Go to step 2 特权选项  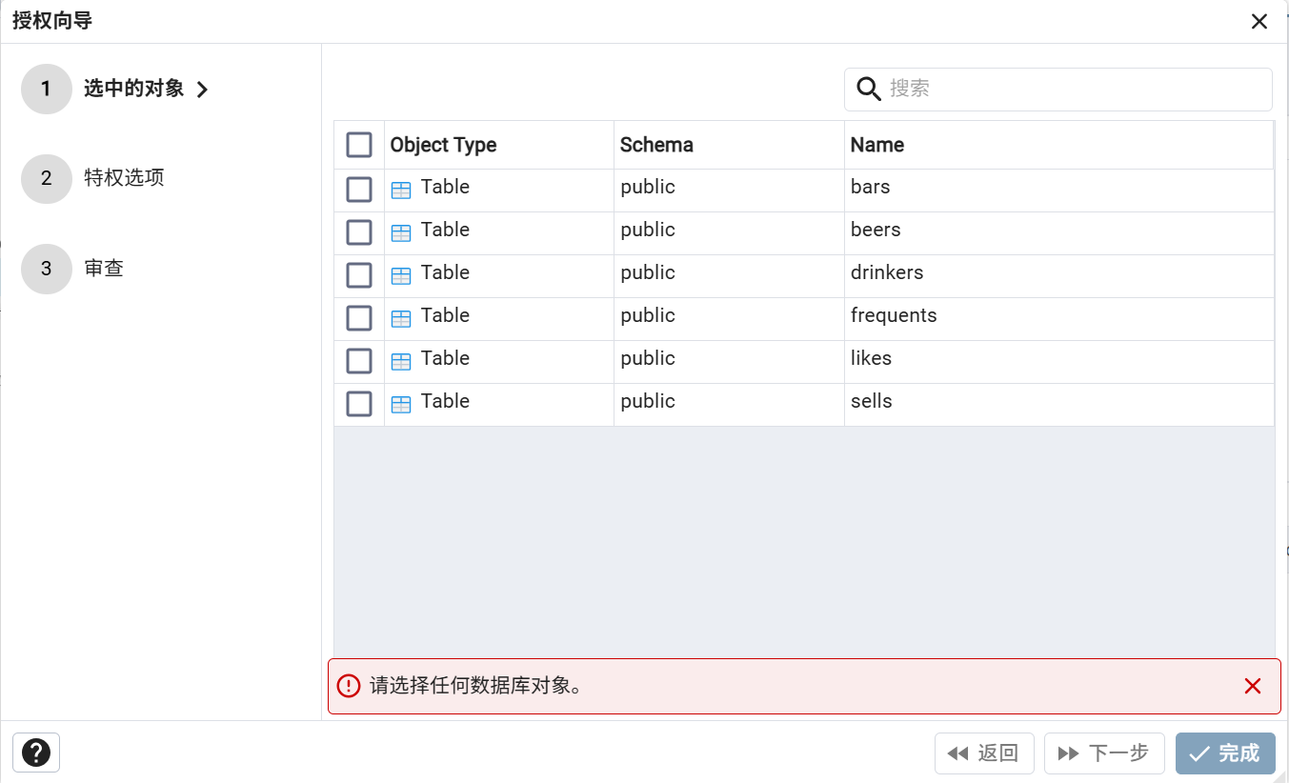[x=124, y=178]
